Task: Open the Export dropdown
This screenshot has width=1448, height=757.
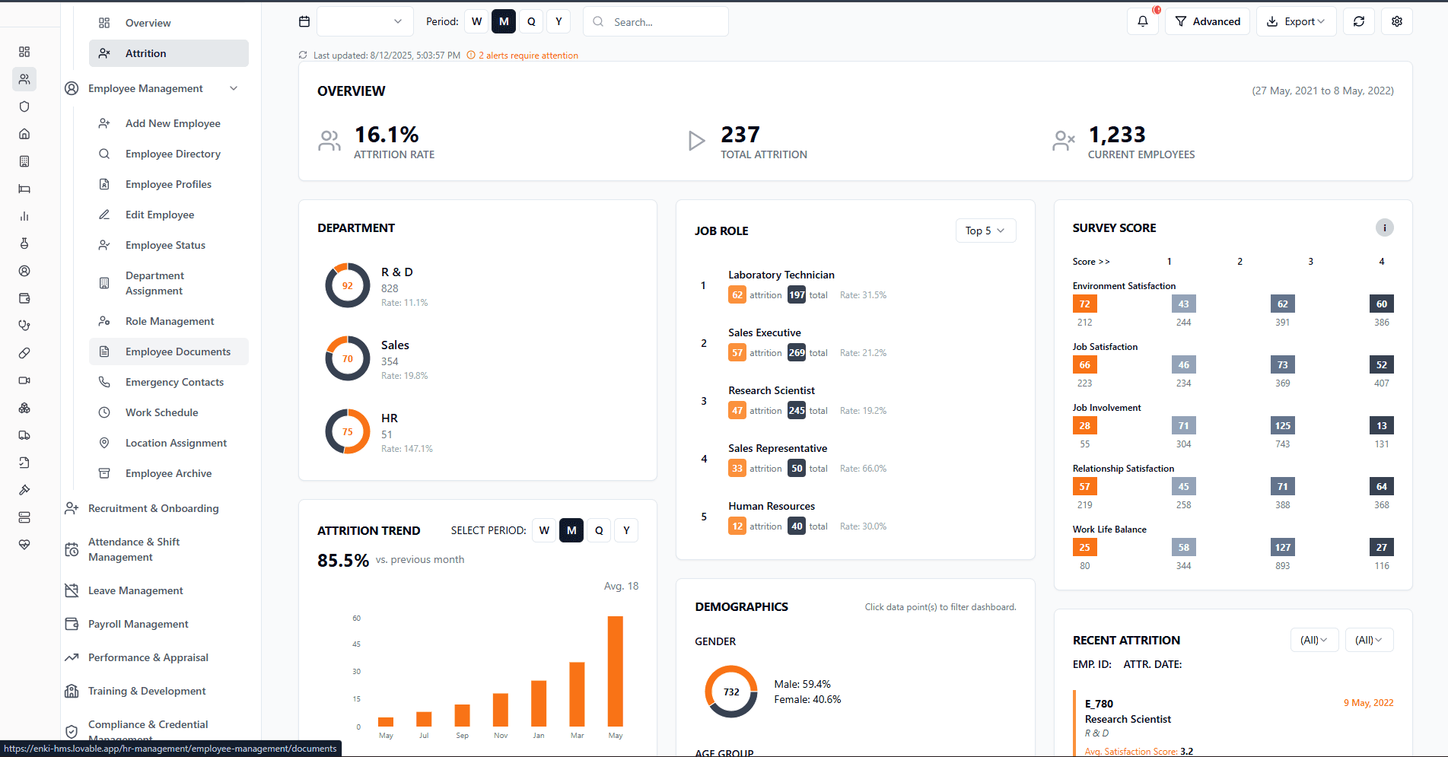Action: point(1296,22)
